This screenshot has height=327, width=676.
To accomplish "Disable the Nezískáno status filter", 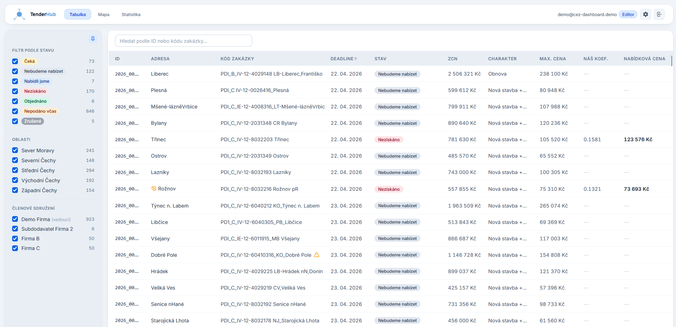I will point(15,91).
